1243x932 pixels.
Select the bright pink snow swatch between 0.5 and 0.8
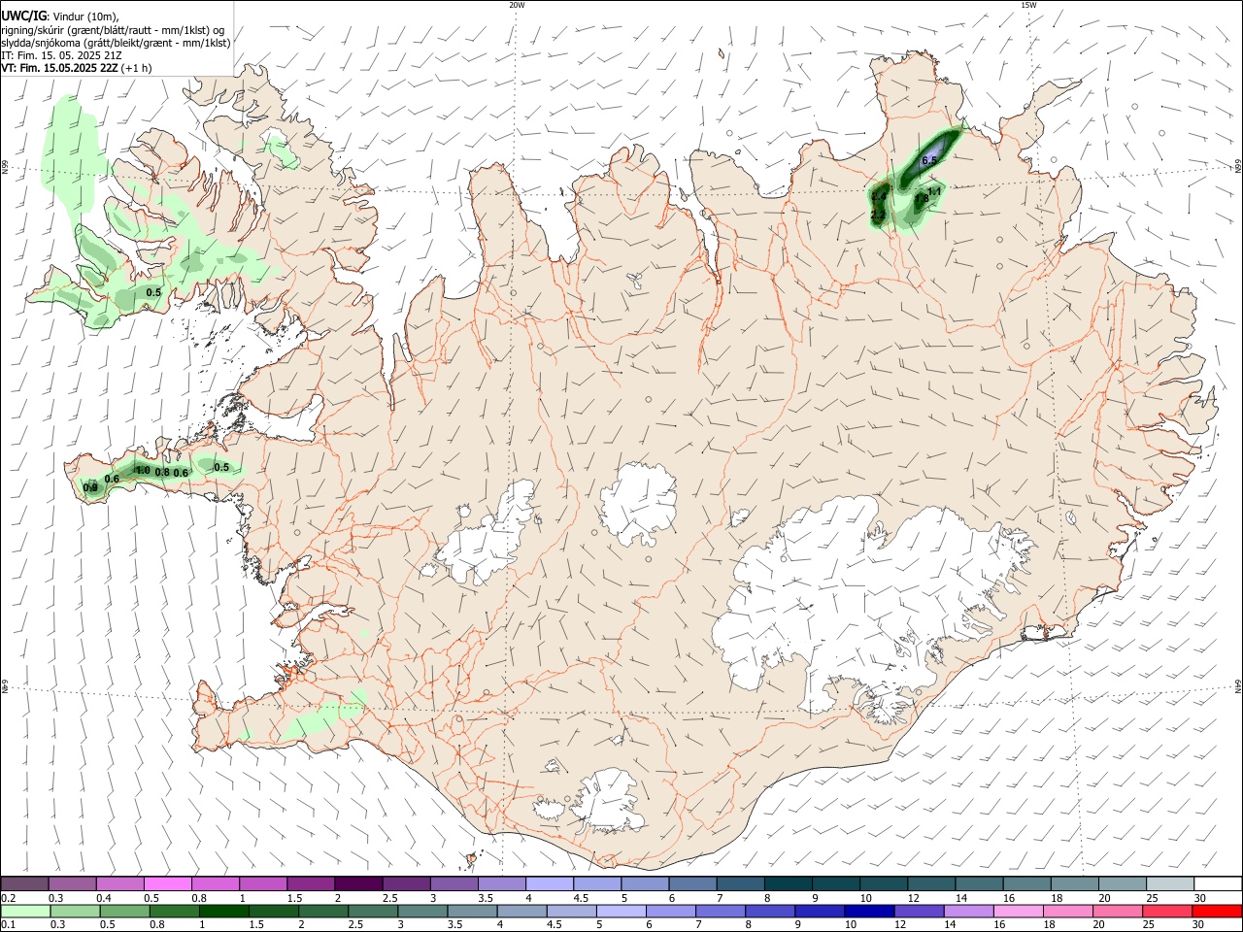click(x=168, y=883)
